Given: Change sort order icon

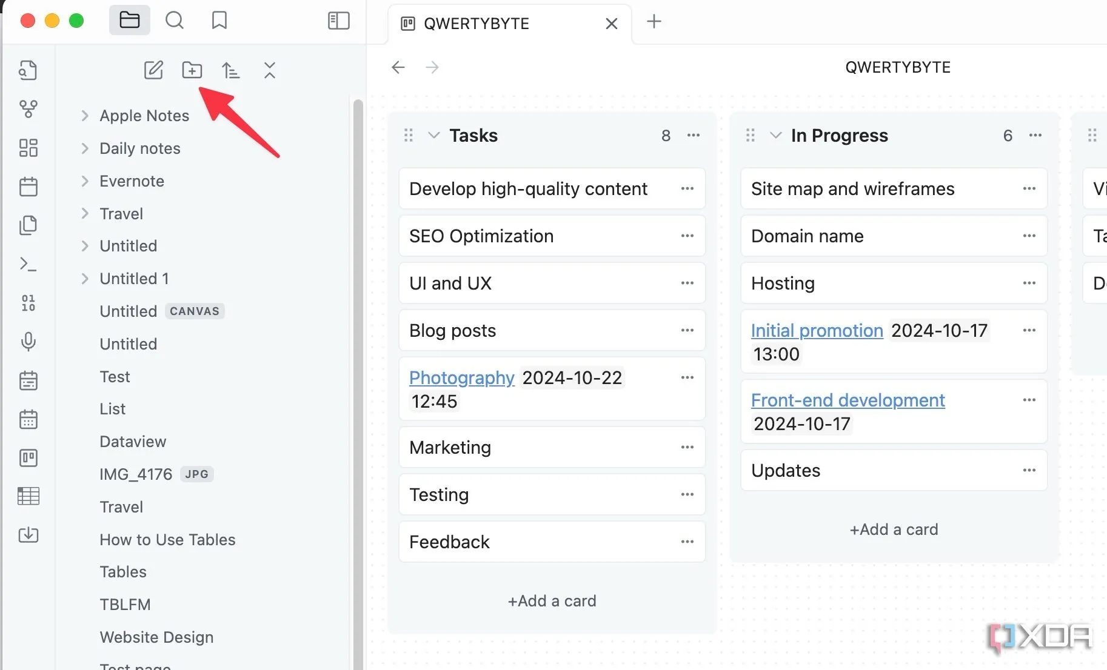Looking at the screenshot, I should 230,70.
